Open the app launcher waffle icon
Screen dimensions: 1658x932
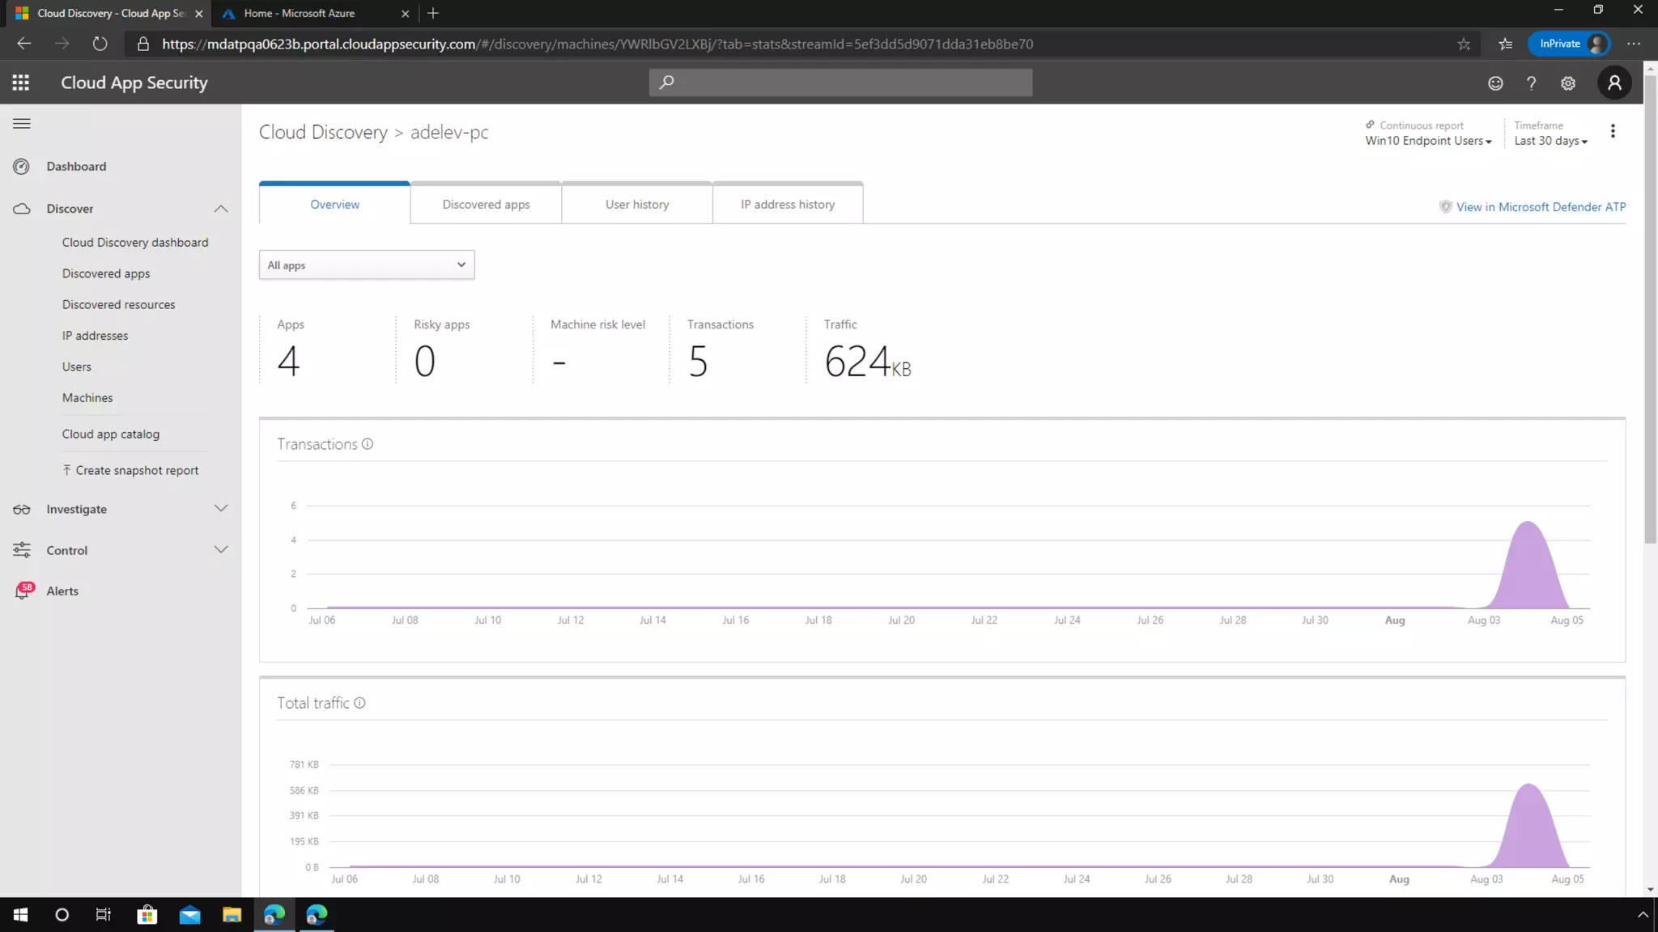pos(21,83)
